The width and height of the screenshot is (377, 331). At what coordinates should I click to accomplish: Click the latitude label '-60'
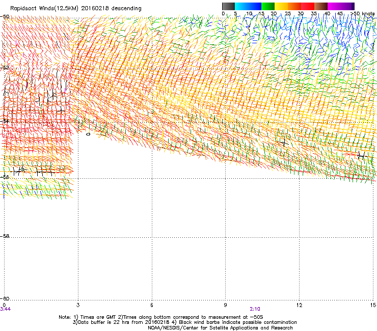coord(5,298)
